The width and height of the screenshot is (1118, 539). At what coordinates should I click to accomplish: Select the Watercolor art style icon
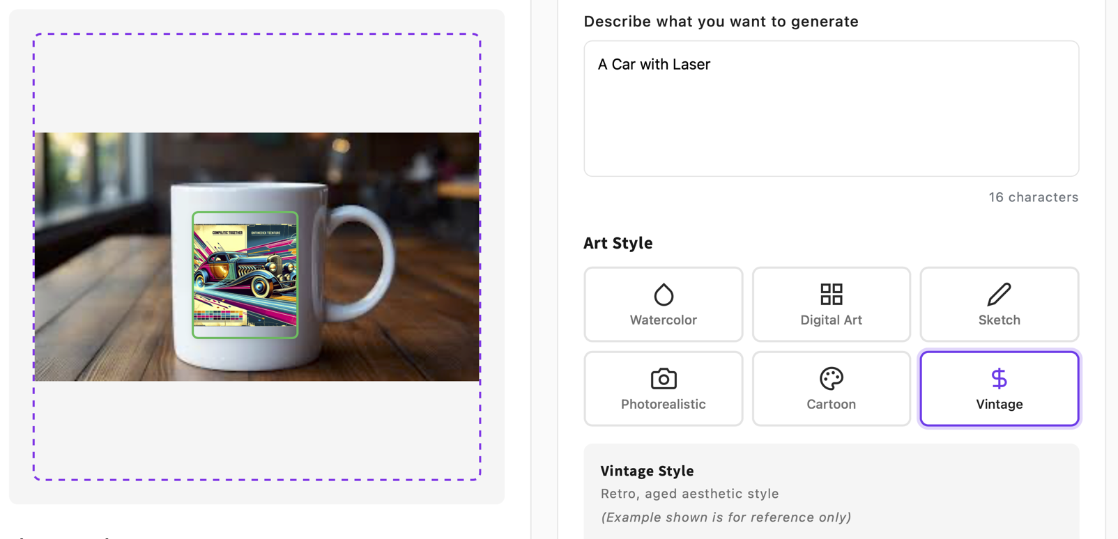click(x=663, y=295)
